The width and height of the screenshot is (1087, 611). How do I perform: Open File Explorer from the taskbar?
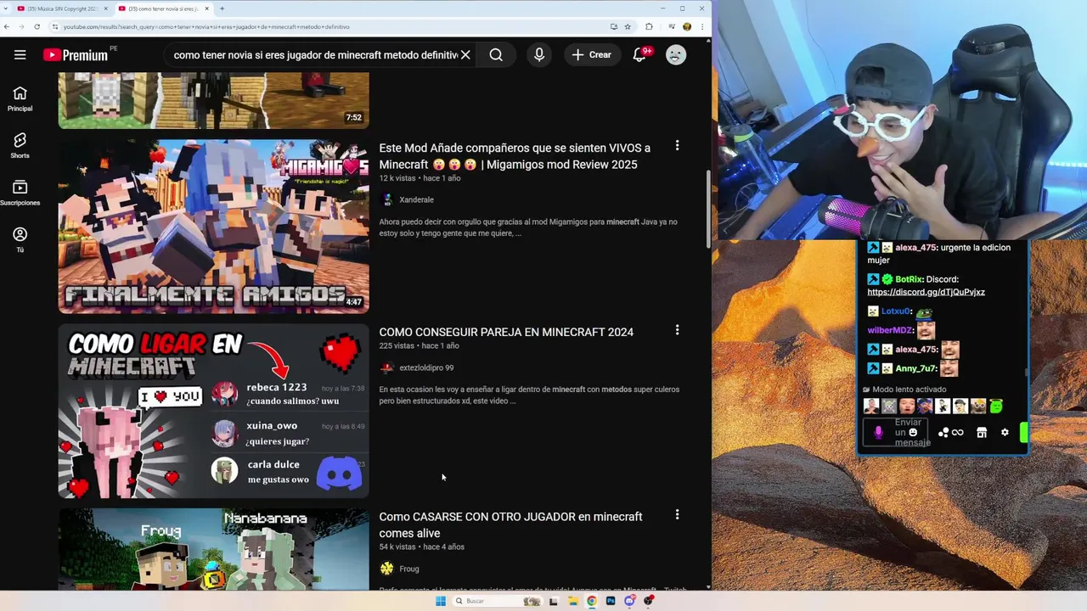(x=573, y=601)
